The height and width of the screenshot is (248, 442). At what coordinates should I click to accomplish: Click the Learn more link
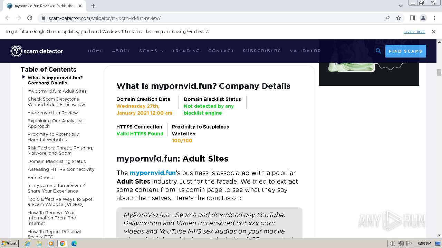(414, 31)
